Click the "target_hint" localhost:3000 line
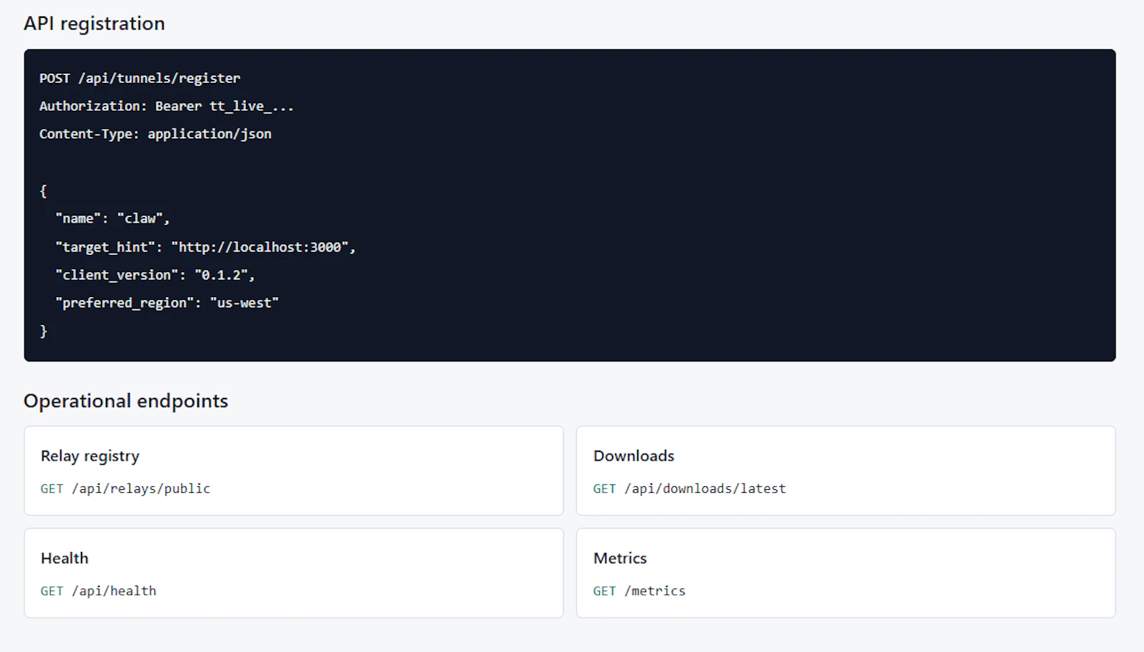Screen dimensions: 1144x652 (x=205, y=247)
